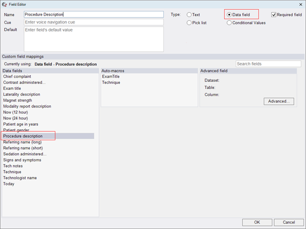Choose Magnet strength from the list
This screenshot has height=229, width=306.
coord(18,101)
